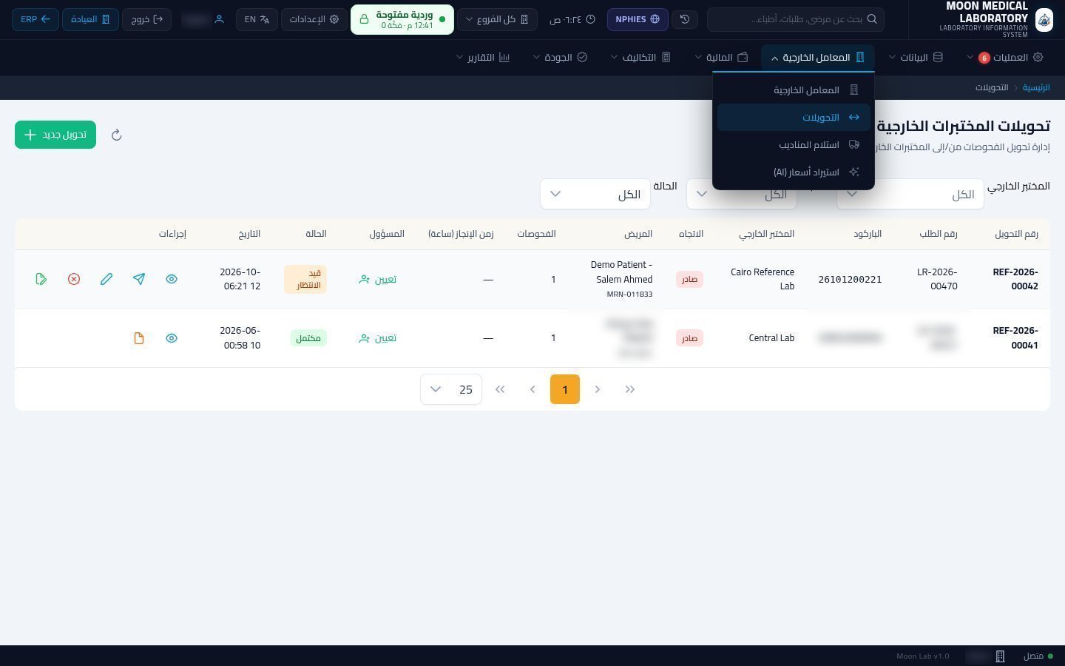
Task: Edit referral REF-2026-00042 with pencil icon
Action: click(x=106, y=279)
